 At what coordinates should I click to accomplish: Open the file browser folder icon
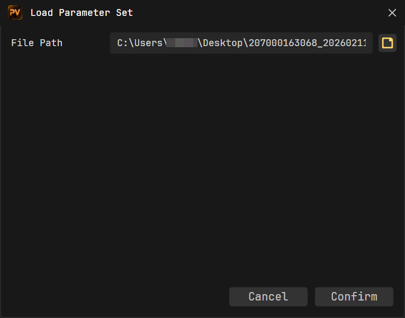pos(388,43)
